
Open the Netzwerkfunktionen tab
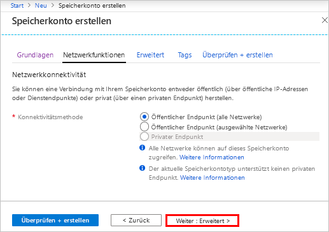[94, 55]
